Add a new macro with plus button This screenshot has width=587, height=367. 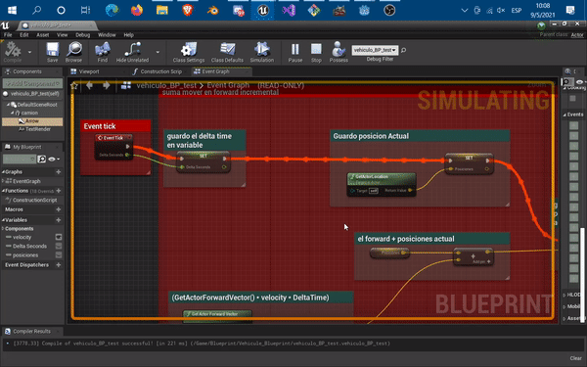coord(59,209)
